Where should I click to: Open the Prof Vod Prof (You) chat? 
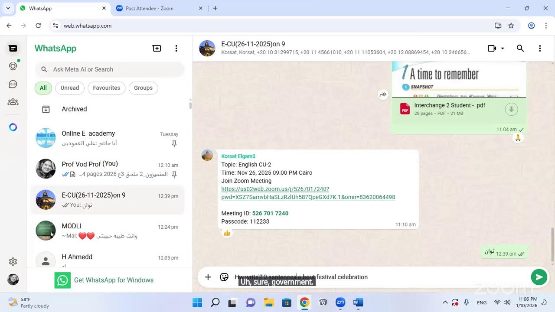pos(108,169)
